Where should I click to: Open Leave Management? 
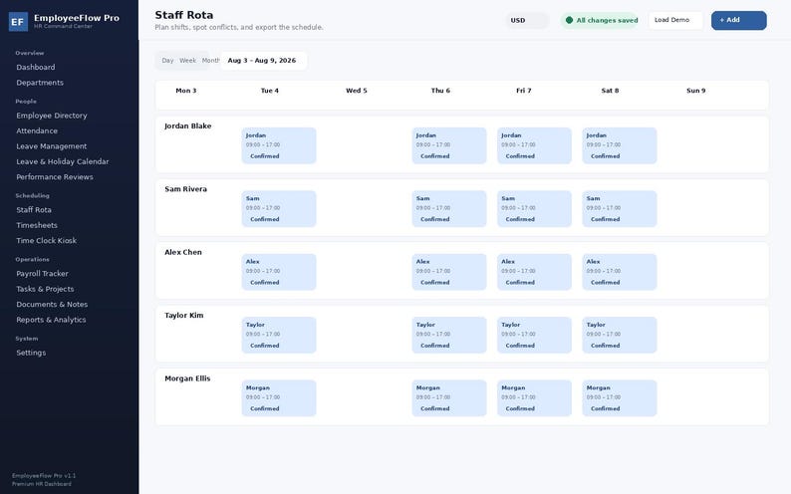pos(52,146)
